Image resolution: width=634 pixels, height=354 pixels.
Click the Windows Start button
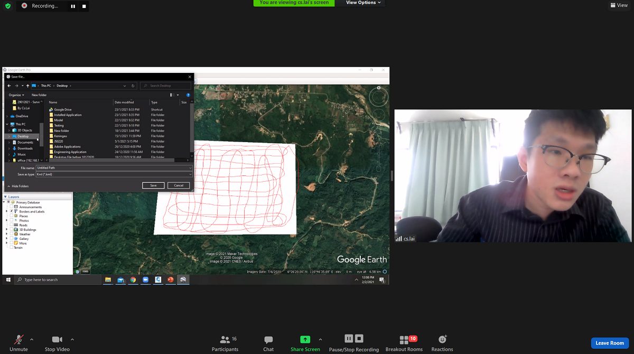coord(8,280)
